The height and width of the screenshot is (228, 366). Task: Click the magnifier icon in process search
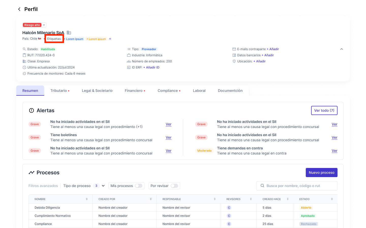[x=262, y=186]
